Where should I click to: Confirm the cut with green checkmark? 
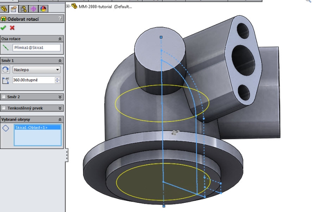pyautogui.click(x=4, y=28)
